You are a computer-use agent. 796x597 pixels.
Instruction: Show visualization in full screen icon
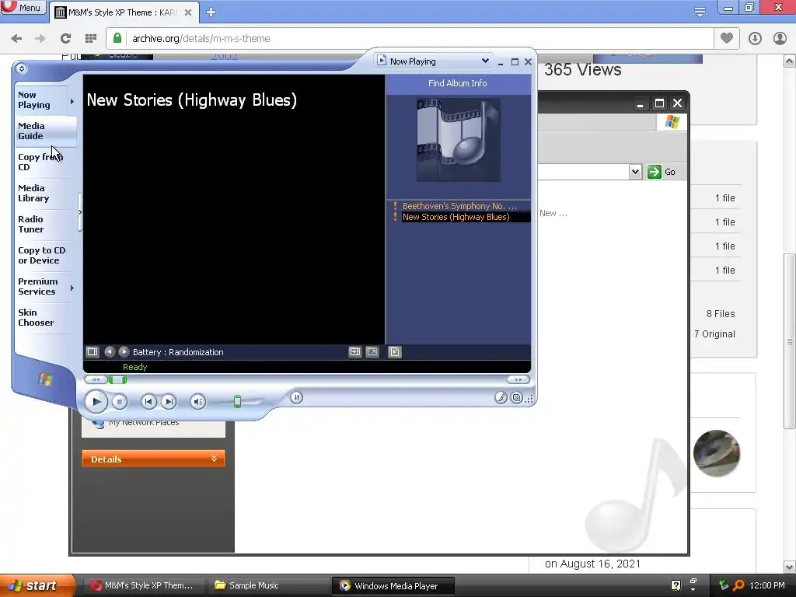(372, 352)
